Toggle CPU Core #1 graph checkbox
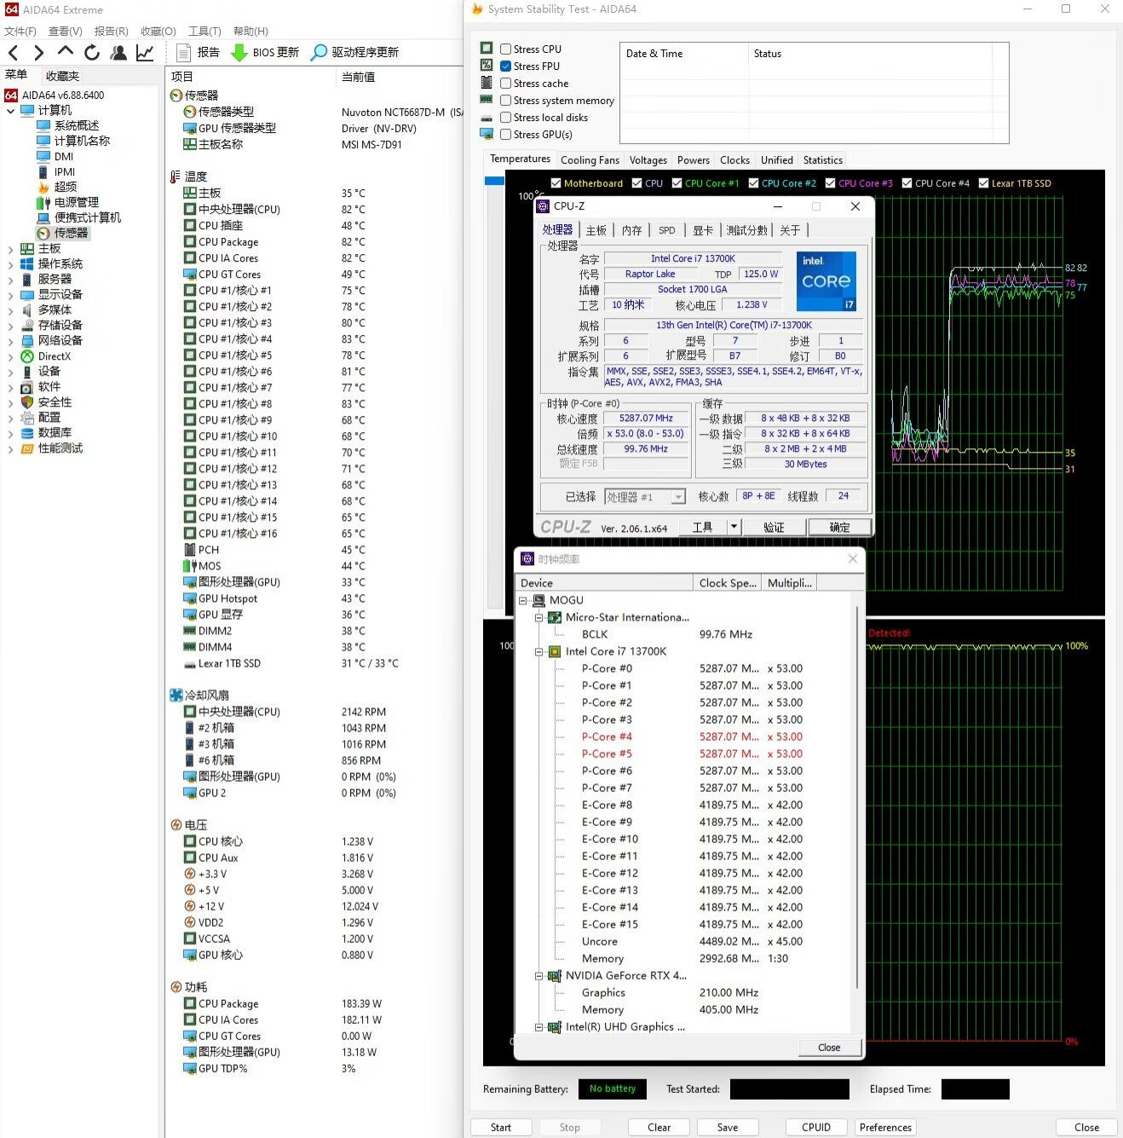 [677, 183]
